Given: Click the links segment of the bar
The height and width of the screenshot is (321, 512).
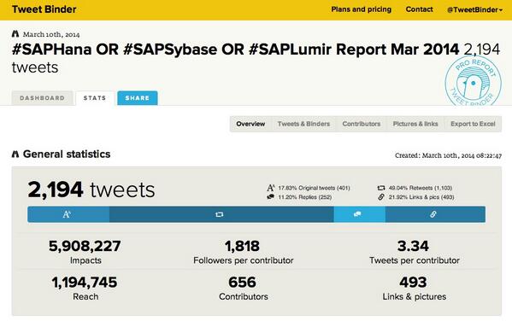Looking at the screenshot, I should [x=435, y=214].
